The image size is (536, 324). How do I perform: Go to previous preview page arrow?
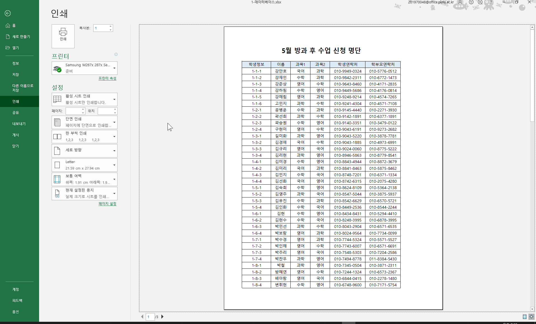point(142,317)
